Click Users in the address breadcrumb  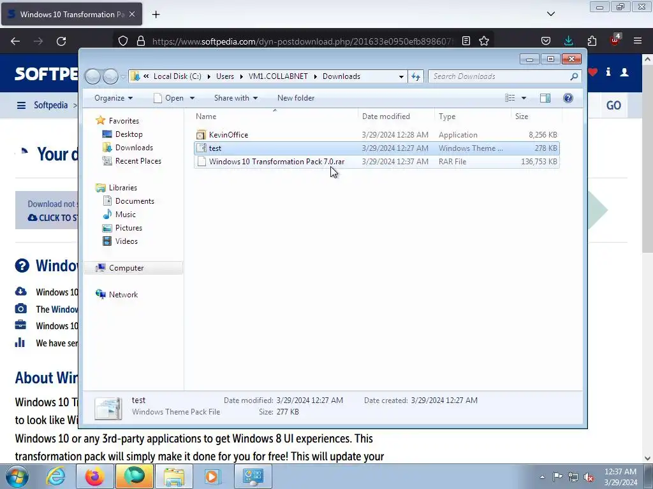225,76
